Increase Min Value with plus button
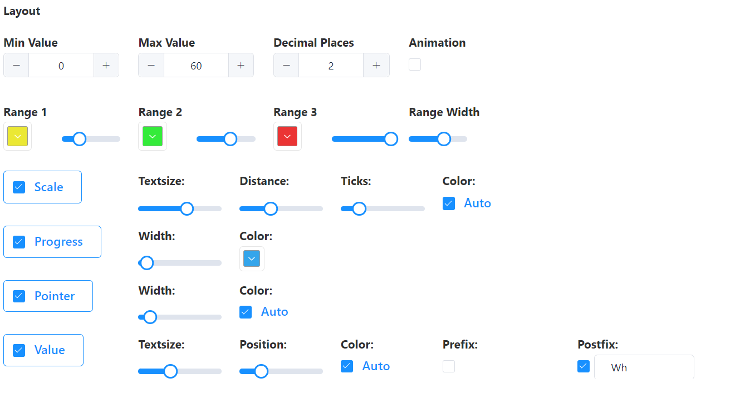The width and height of the screenshot is (740, 398). 106,66
